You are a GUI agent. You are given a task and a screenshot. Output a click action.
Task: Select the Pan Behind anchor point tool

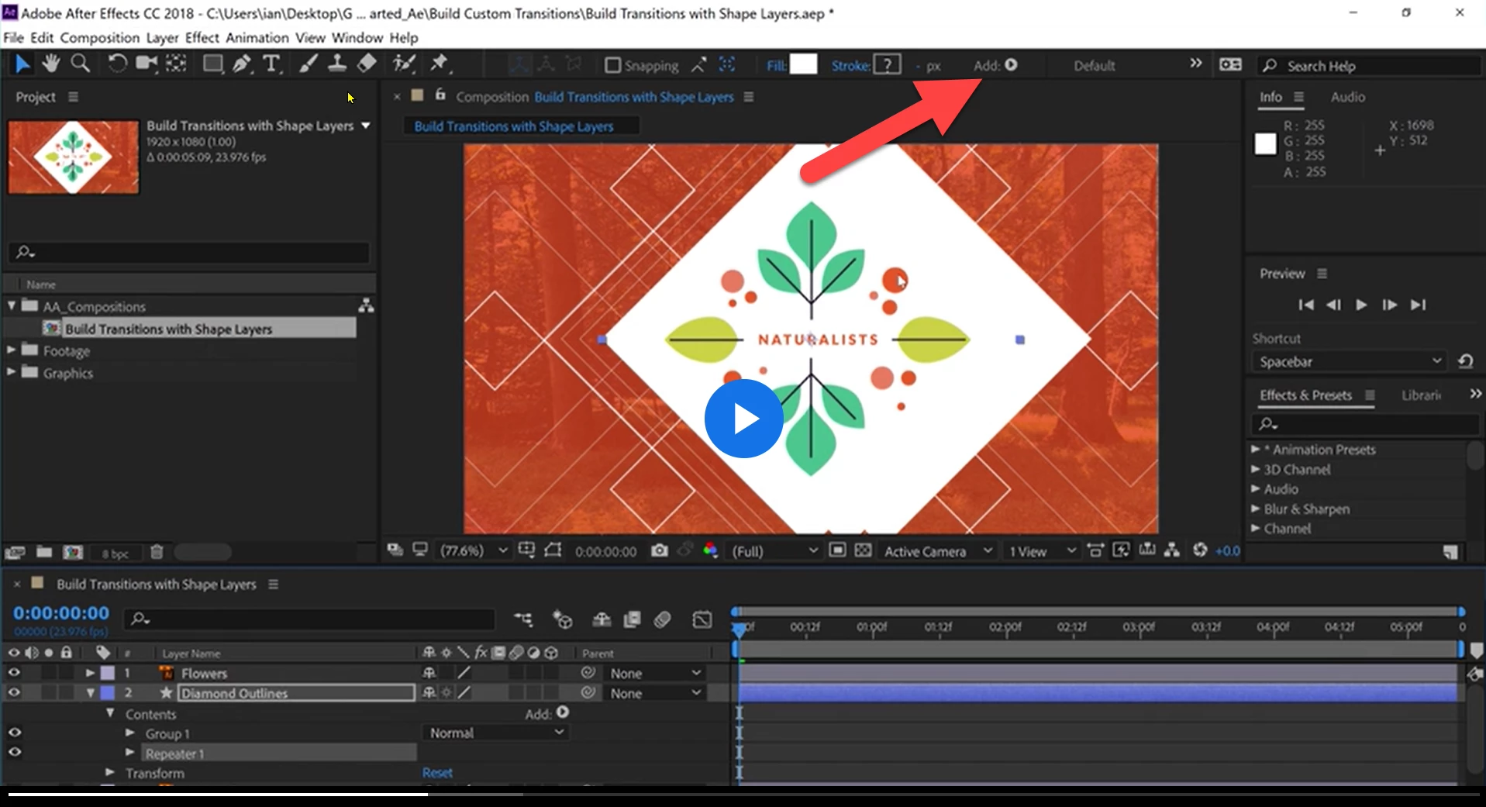177,64
